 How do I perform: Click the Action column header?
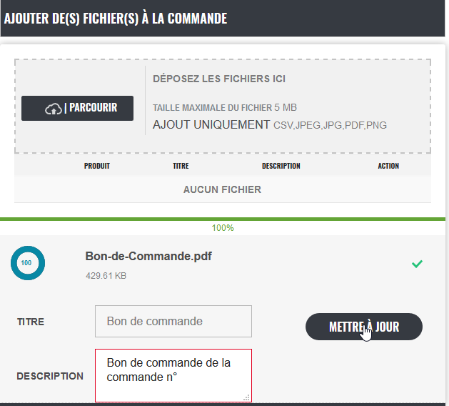pyautogui.click(x=388, y=166)
